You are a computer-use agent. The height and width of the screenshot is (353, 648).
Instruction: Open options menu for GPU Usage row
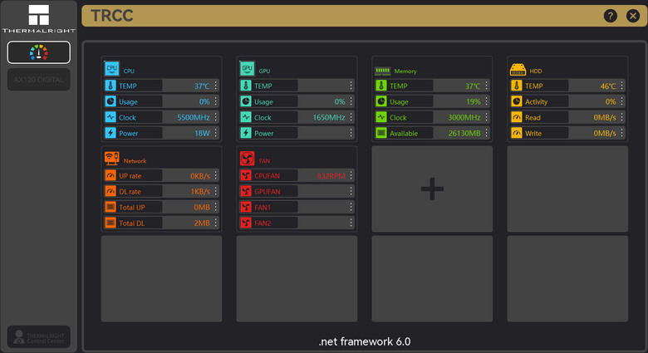[351, 101]
